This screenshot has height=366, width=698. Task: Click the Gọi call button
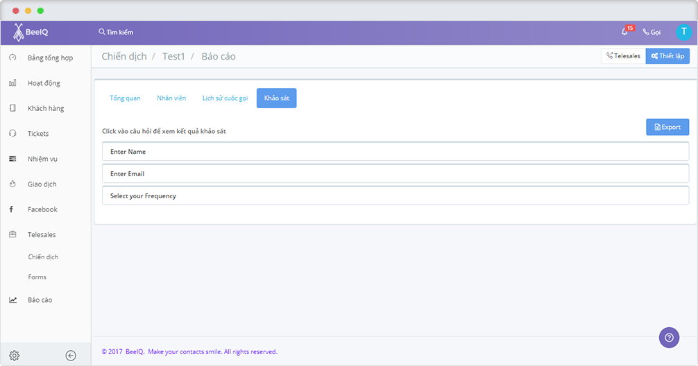click(652, 32)
